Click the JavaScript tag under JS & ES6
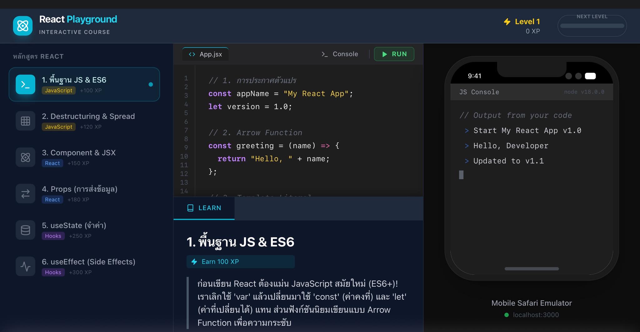Screen dimensions: 640x332 [58, 90]
